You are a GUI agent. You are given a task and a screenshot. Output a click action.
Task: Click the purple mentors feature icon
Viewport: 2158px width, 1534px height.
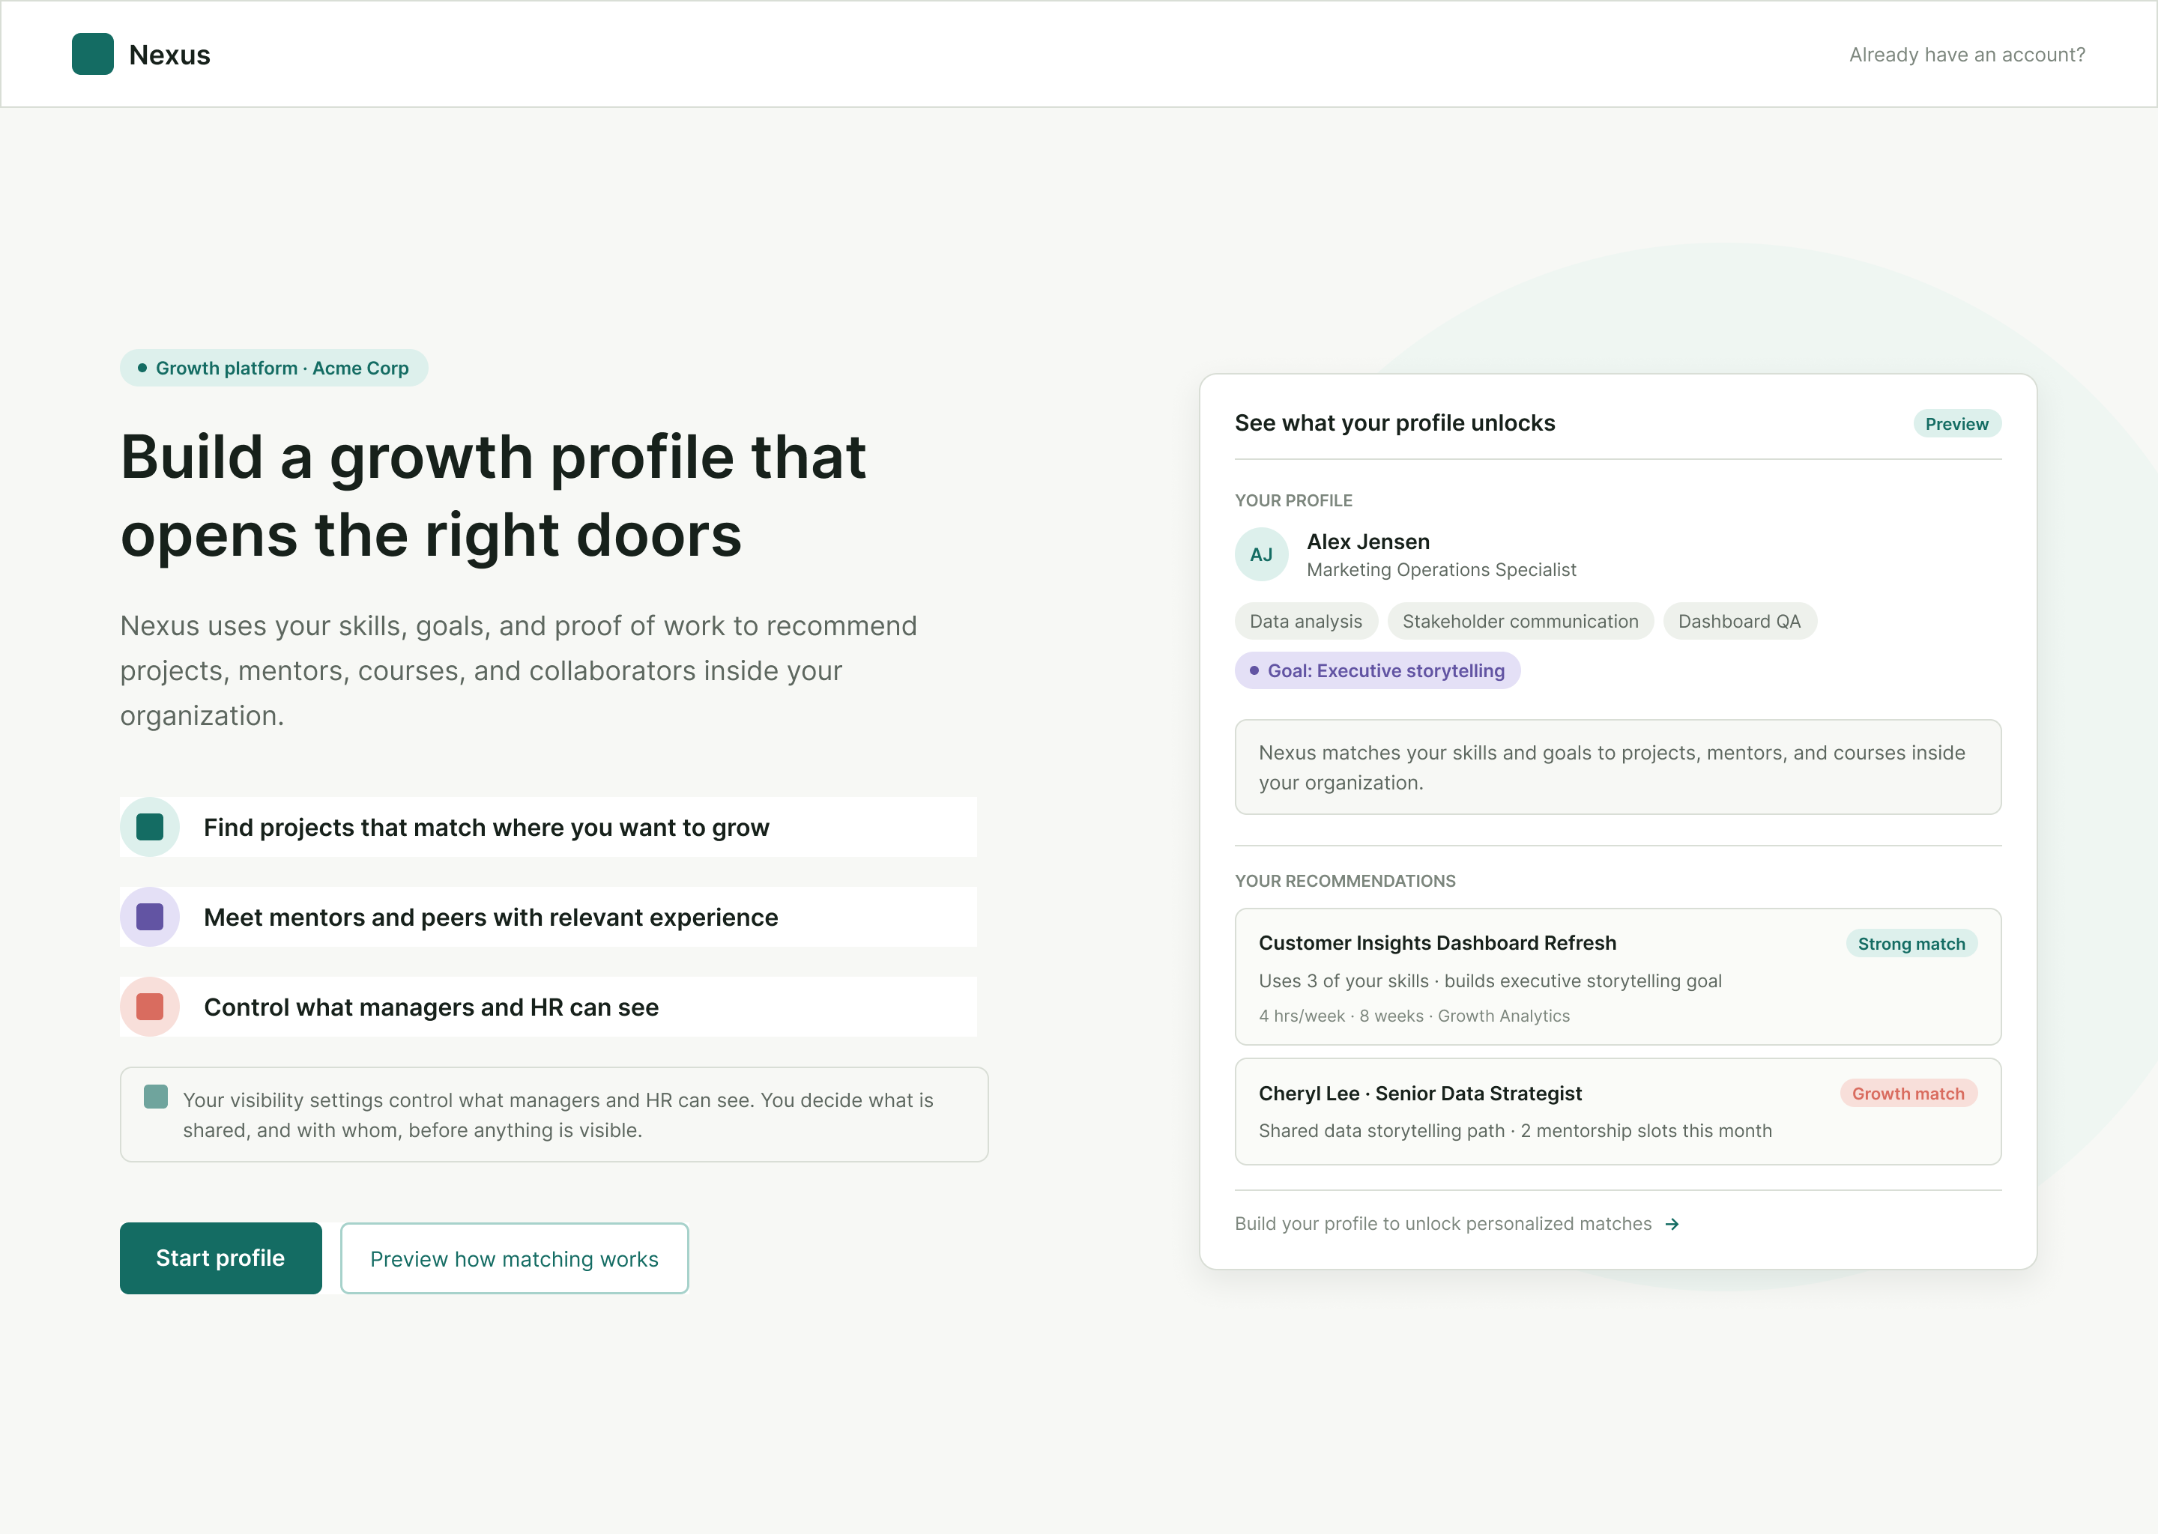point(149,918)
